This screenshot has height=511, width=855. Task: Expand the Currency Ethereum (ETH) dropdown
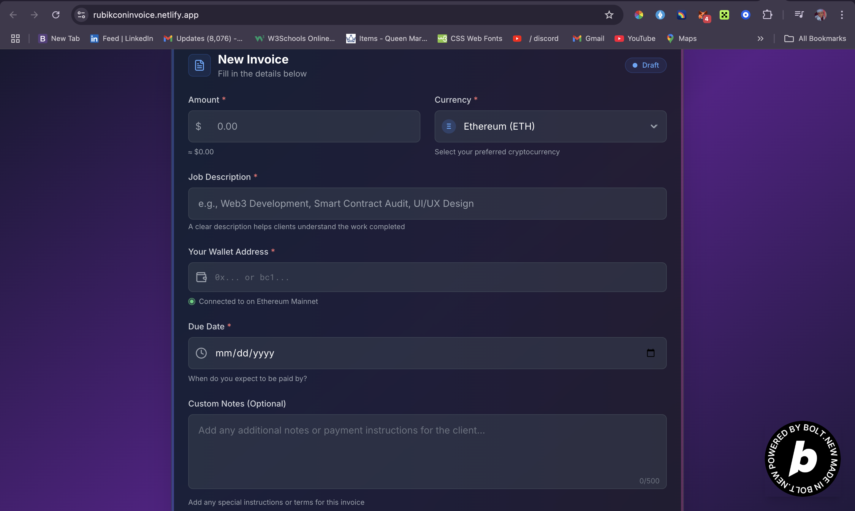550,126
